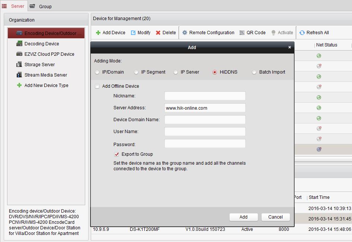Select Decoding Device in Organization list
The width and height of the screenshot is (352, 242).
pyautogui.click(x=42, y=44)
